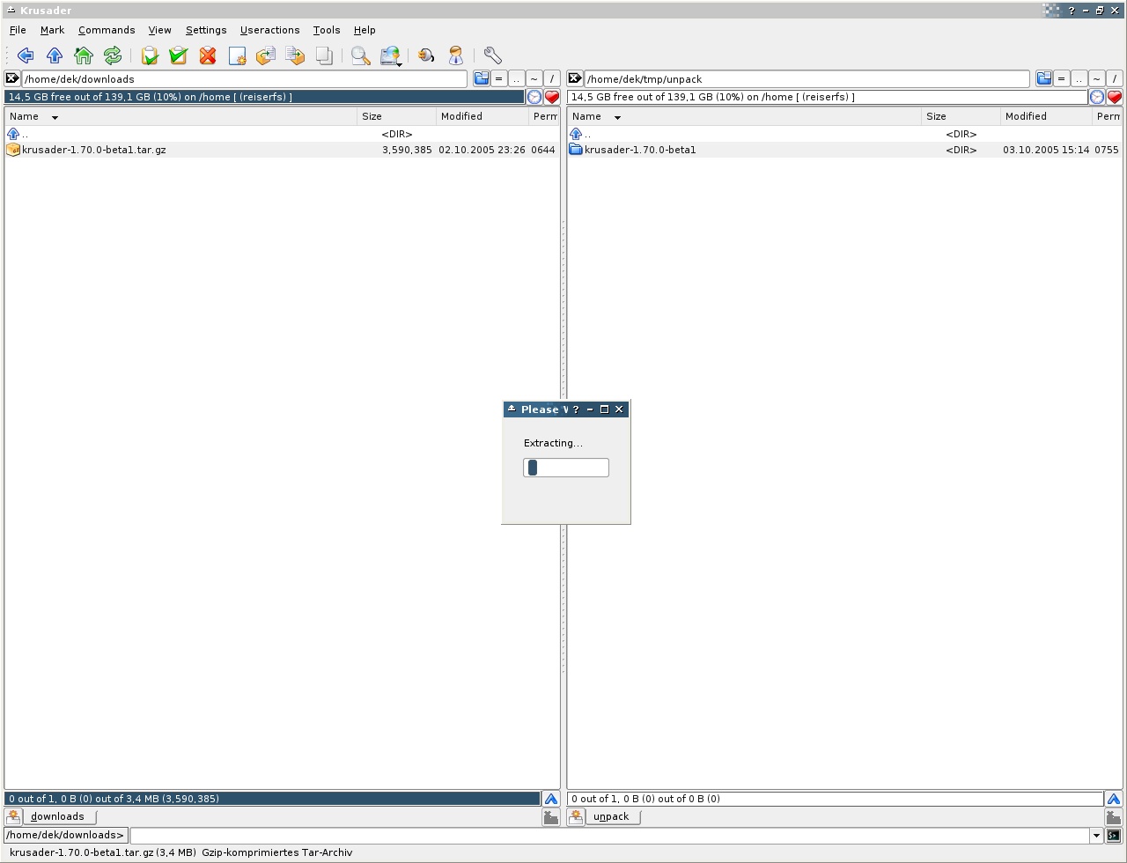Sort right panel by Name column

pos(745,116)
